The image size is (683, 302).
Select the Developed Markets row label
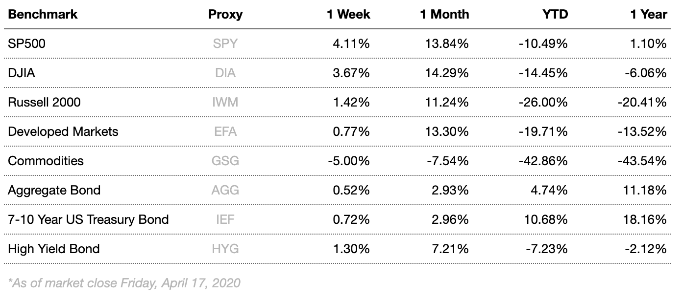pyautogui.click(x=63, y=131)
